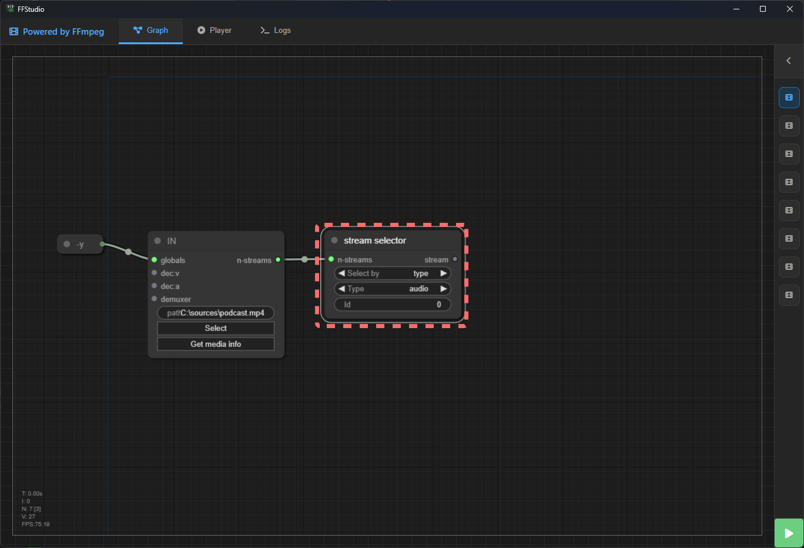Minimize the FFStudio window
Image resolution: width=804 pixels, height=548 pixels.
(736, 9)
